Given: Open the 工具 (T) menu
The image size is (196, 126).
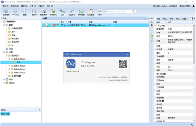Looking at the screenshot, I should pyautogui.click(x=41, y=6).
